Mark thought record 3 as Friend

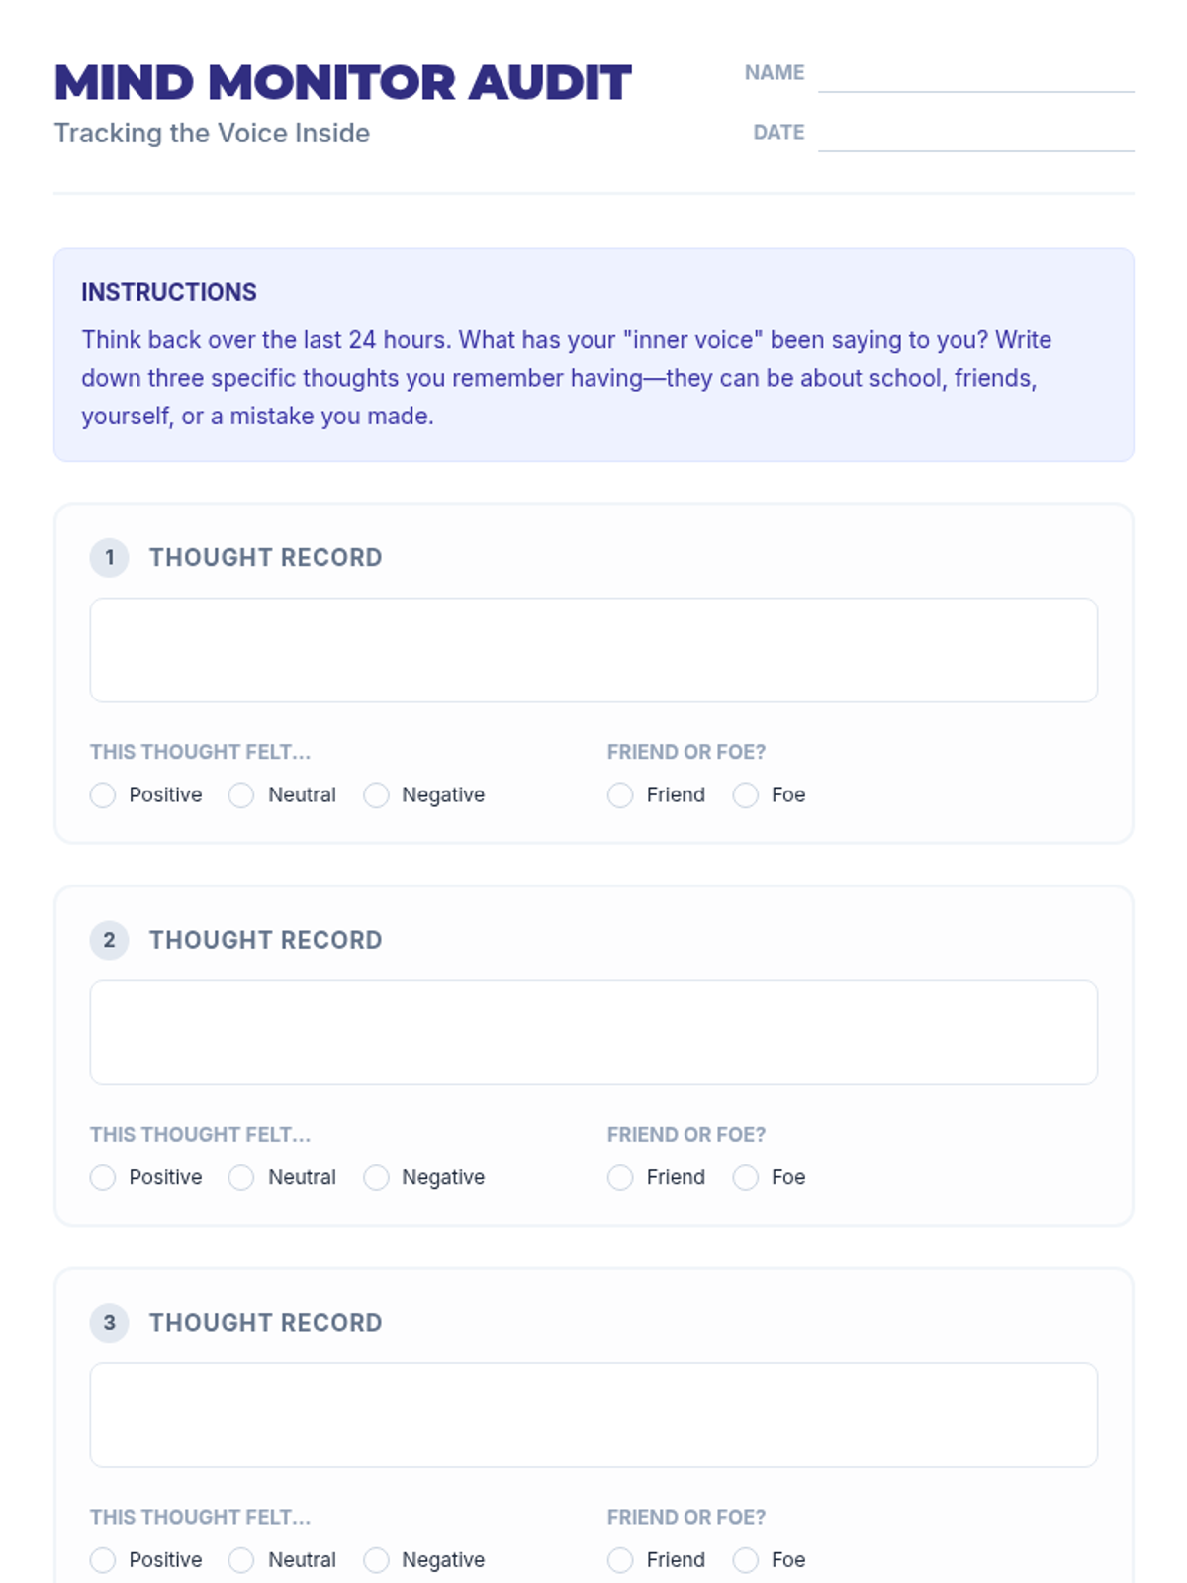coord(620,1560)
